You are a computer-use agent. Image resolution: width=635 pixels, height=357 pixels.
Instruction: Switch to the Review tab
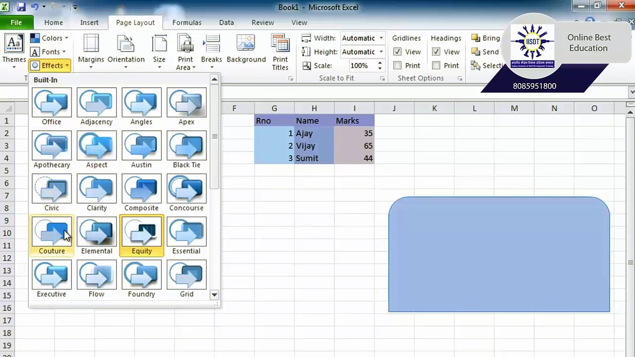(262, 22)
